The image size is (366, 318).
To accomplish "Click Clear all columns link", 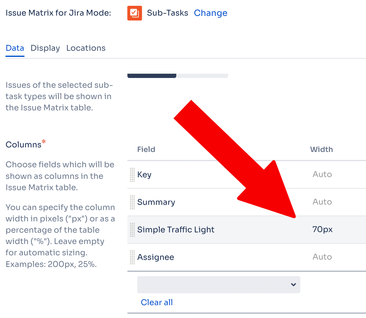I will [x=157, y=302].
